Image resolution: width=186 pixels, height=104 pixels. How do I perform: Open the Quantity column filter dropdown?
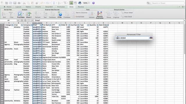click(x=98, y=25)
